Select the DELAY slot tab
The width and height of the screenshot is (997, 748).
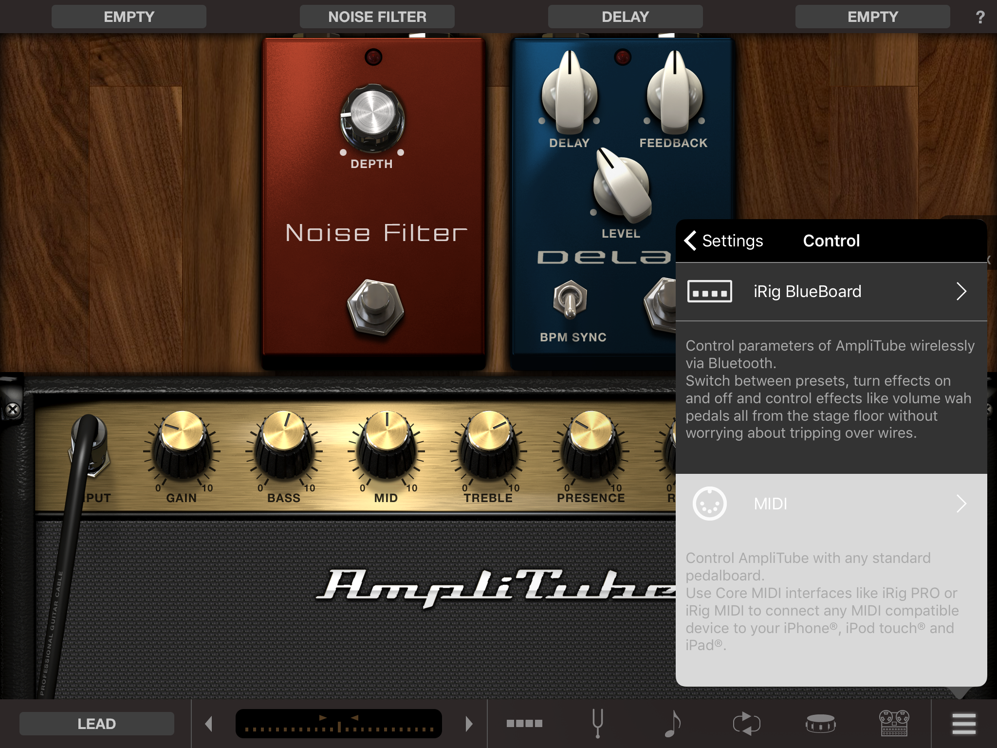point(626,17)
